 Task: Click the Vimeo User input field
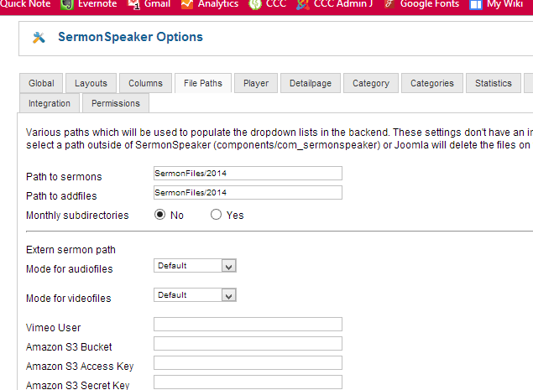pyautogui.click(x=248, y=324)
